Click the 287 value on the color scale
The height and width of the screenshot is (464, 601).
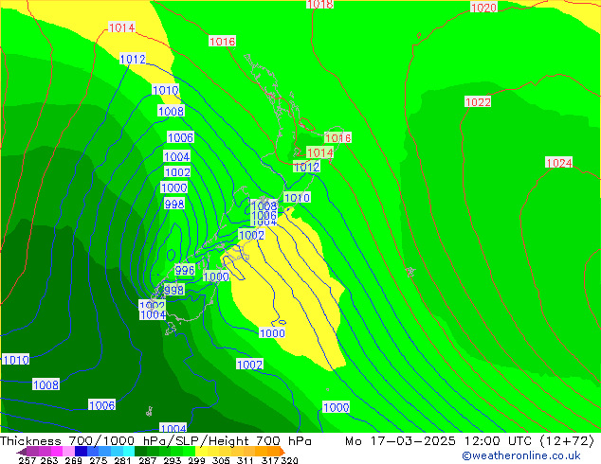coord(147,460)
